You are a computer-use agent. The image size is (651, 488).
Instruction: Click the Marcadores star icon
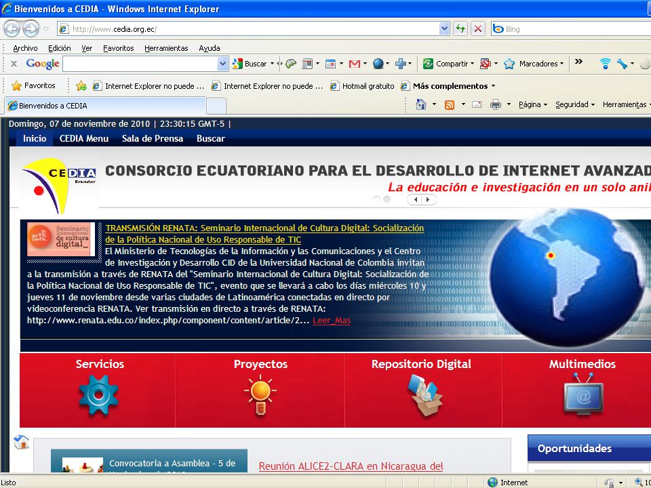point(509,64)
